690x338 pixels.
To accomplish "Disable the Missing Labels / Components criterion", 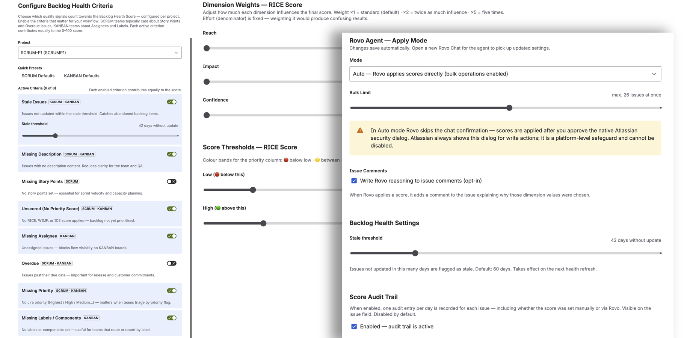I will click(x=171, y=317).
